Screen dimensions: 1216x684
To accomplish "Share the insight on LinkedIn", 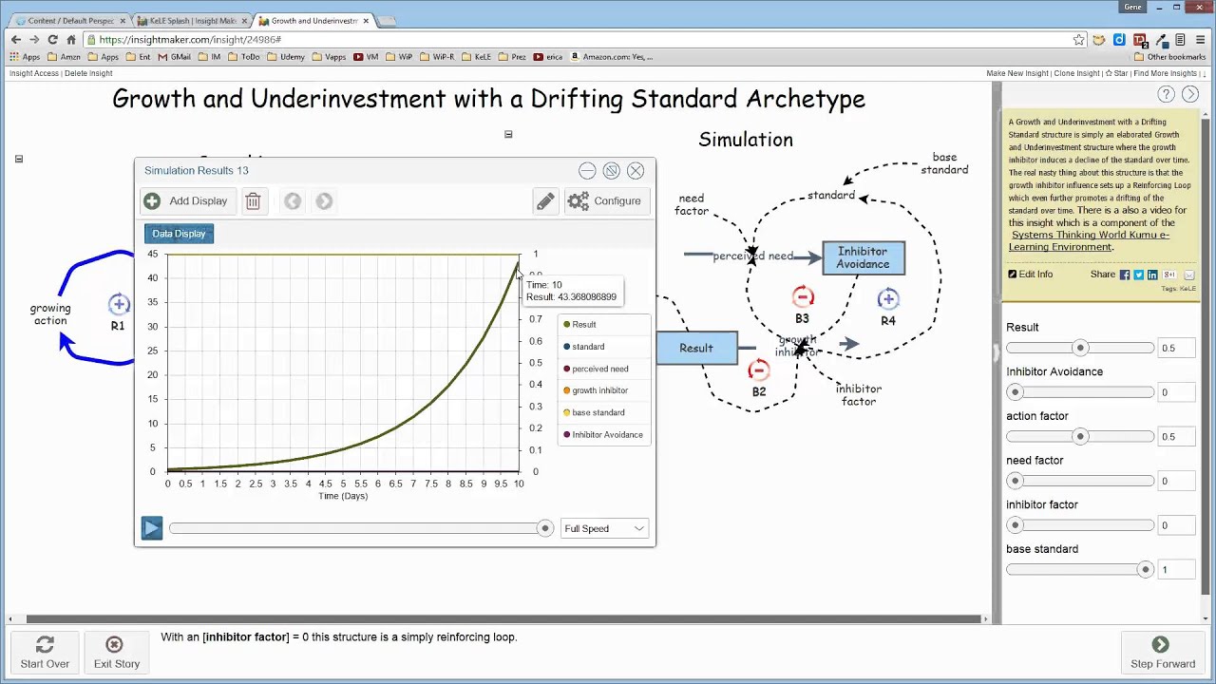I will (x=1152, y=275).
